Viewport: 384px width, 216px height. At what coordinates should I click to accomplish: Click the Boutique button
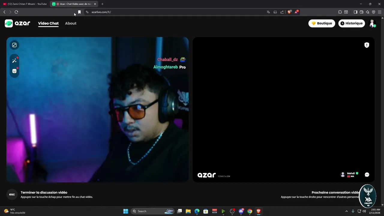(322, 23)
